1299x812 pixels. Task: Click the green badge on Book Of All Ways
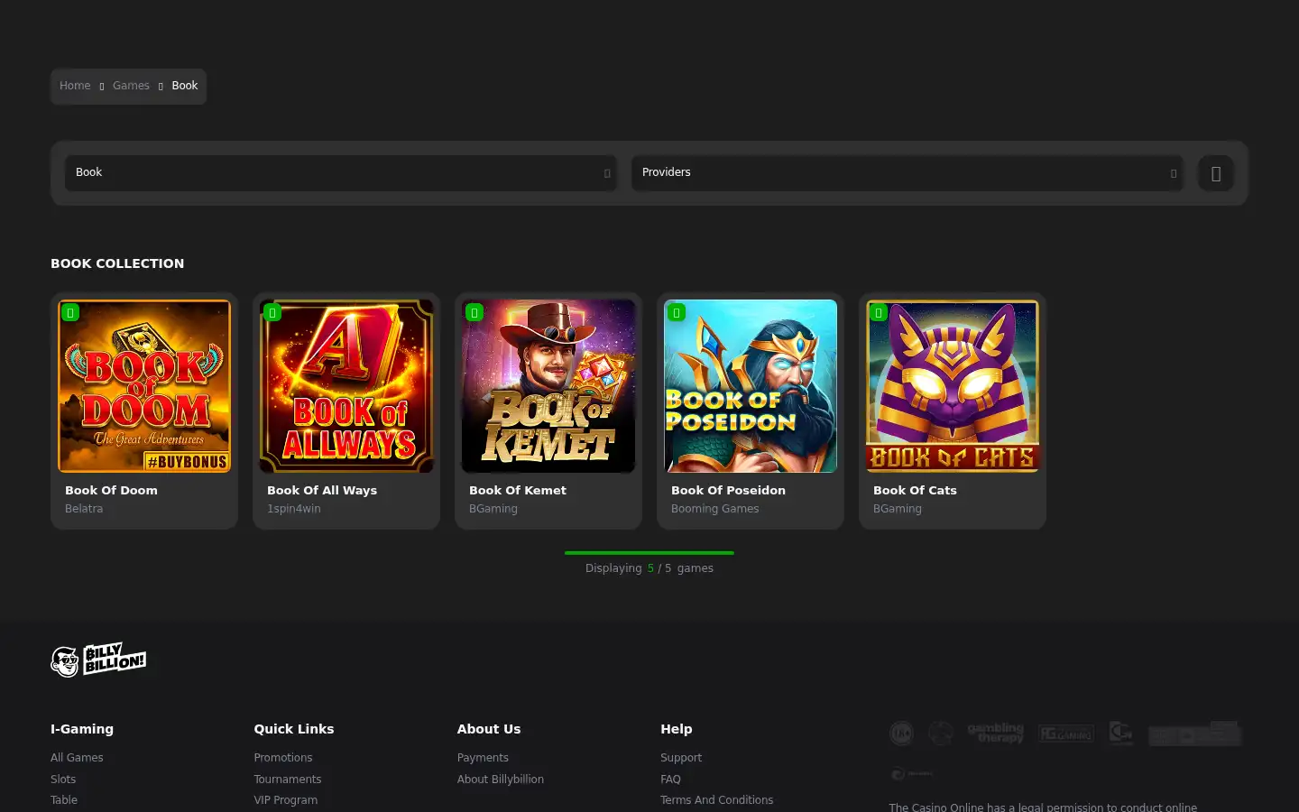(x=272, y=312)
